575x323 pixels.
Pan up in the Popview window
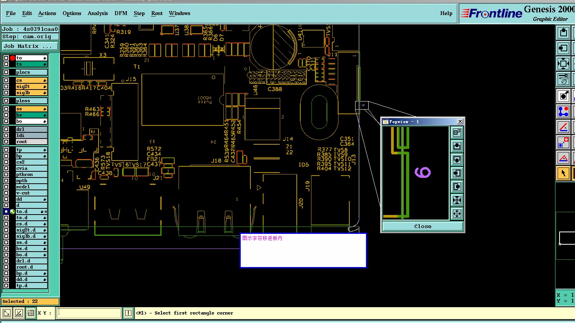(457, 146)
